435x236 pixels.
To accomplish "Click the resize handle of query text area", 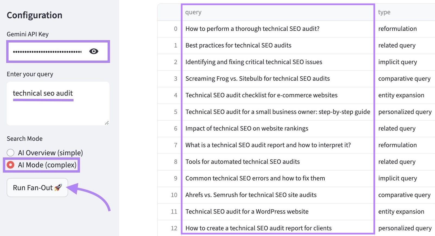I will (107, 123).
